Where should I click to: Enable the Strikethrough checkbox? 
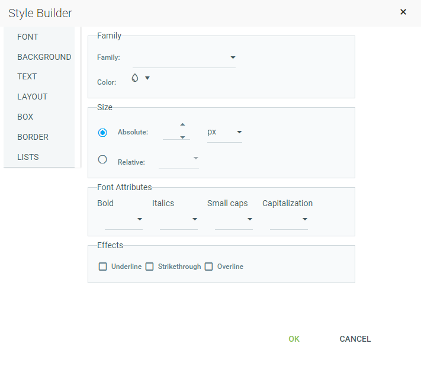pos(149,267)
